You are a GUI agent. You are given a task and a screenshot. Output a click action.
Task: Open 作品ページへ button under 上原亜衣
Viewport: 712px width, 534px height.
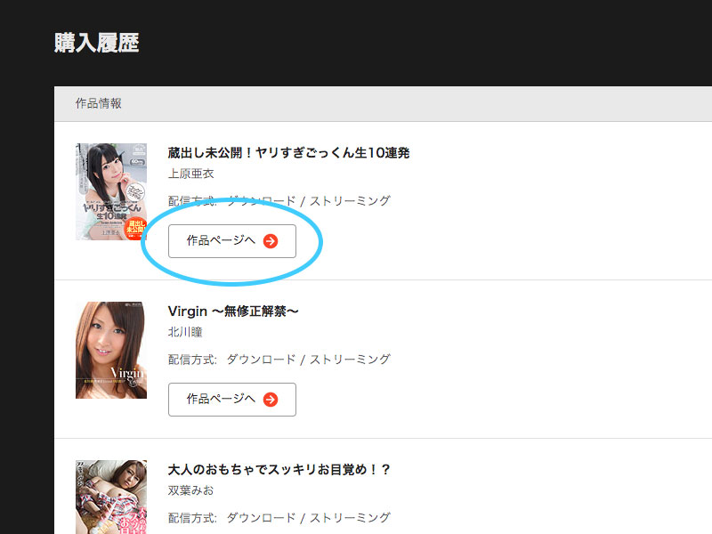tap(232, 241)
